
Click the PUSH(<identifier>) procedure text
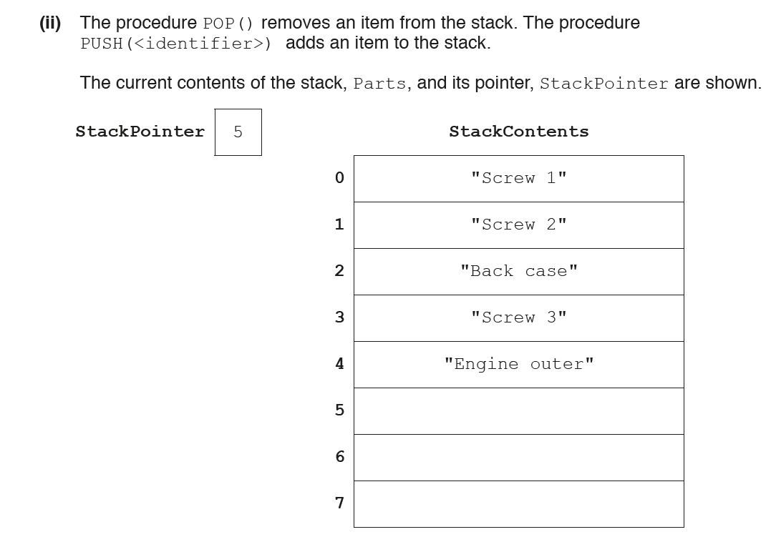point(176,44)
